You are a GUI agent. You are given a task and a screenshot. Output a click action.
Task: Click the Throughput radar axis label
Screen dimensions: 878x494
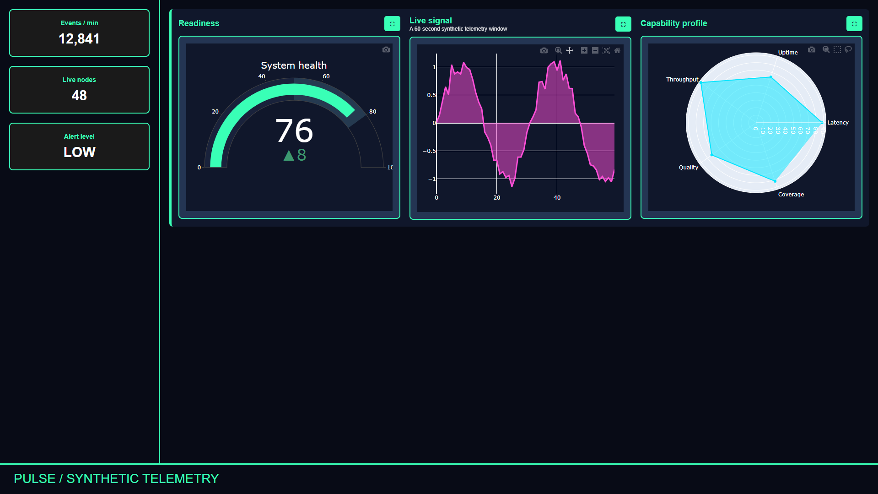(x=682, y=80)
